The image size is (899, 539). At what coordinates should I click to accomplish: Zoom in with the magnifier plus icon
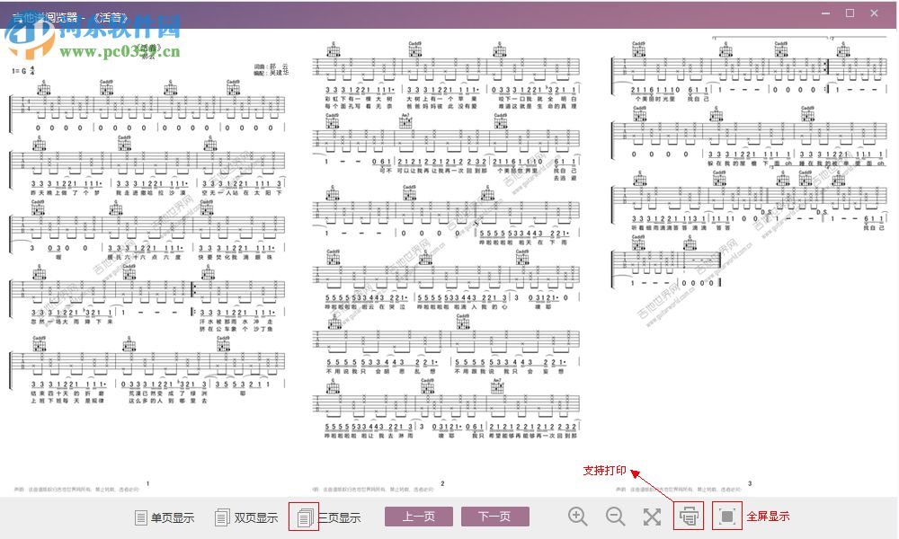click(x=577, y=517)
